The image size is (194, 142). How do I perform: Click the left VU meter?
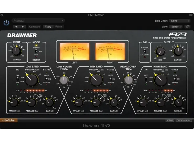75,51
